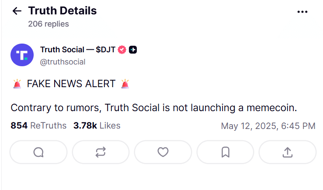Viewport: 323px width, 190px height.
Task: Click the left siren emoji
Action: (x=17, y=84)
